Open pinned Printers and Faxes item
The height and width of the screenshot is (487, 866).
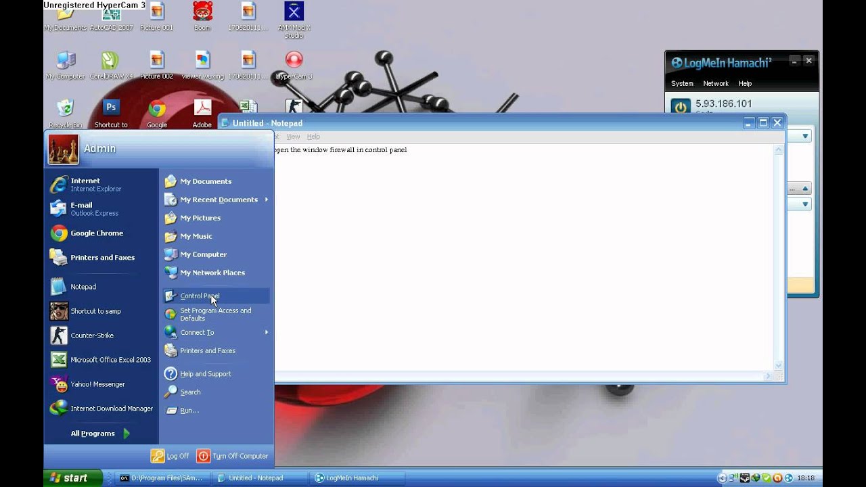tap(101, 258)
